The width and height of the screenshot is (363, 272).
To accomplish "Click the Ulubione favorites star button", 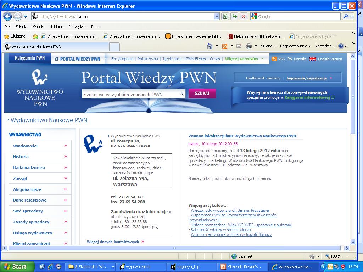I will 15,36.
